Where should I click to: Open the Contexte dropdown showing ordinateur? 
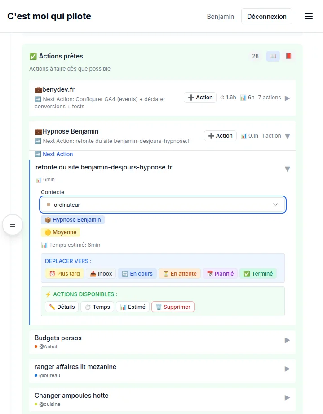coord(163,205)
